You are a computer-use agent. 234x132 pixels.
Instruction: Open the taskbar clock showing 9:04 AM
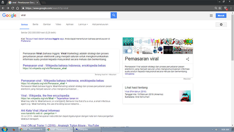pos(225,130)
